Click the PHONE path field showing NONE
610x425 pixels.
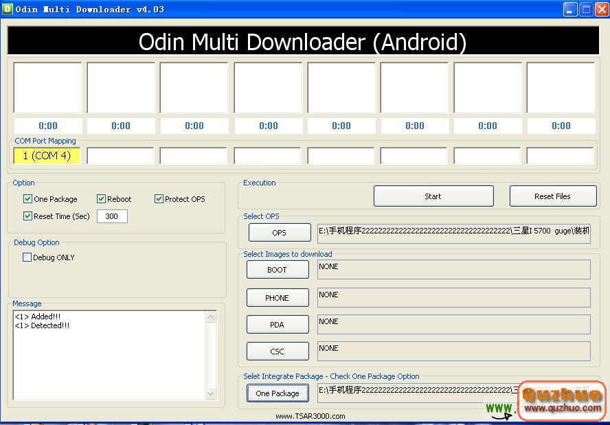[453, 297]
